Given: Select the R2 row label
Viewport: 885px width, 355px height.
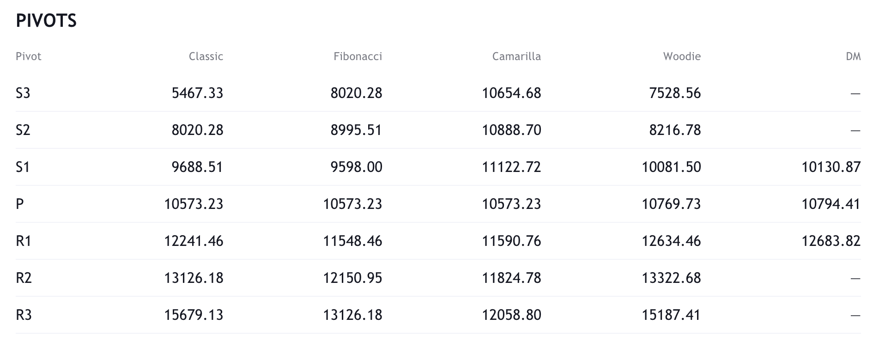Looking at the screenshot, I should 24,278.
